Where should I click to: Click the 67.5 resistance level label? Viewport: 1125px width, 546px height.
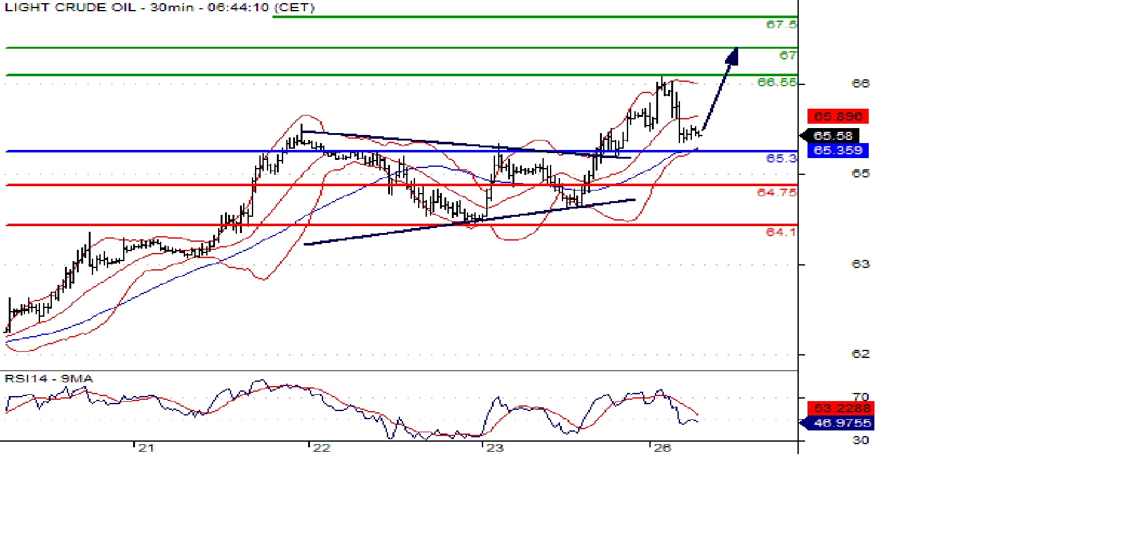click(781, 24)
